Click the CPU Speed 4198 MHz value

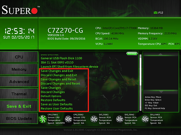tap(118, 33)
